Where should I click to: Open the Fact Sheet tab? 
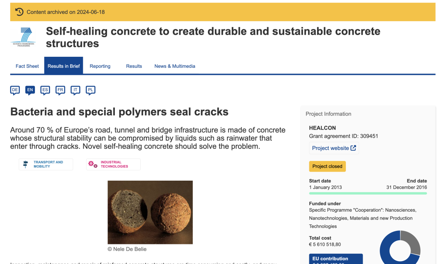click(x=27, y=66)
